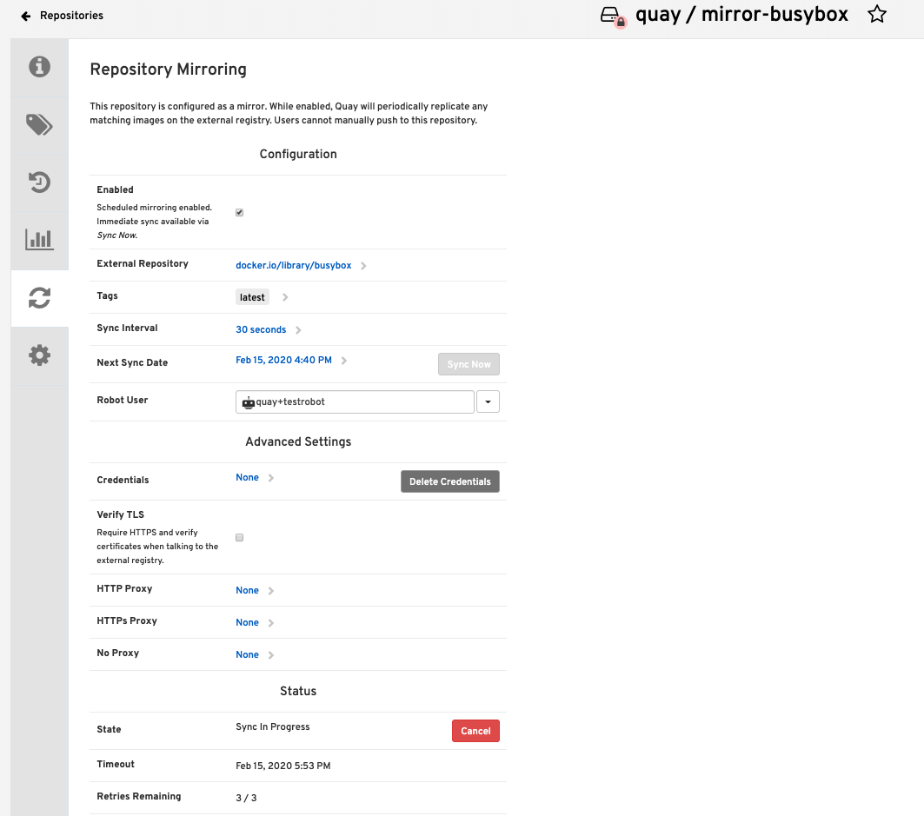Click the back arrow beside Repositories
Viewport: 924px width, 816px height.
tap(25, 16)
